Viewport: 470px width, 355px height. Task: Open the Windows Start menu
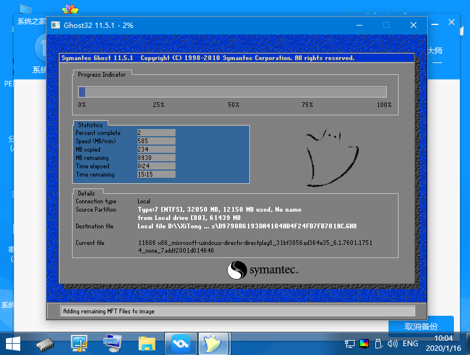point(13,343)
